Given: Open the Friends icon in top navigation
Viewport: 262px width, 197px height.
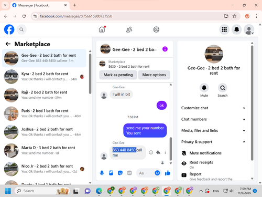Looking at the screenshot, I should 129,29.
